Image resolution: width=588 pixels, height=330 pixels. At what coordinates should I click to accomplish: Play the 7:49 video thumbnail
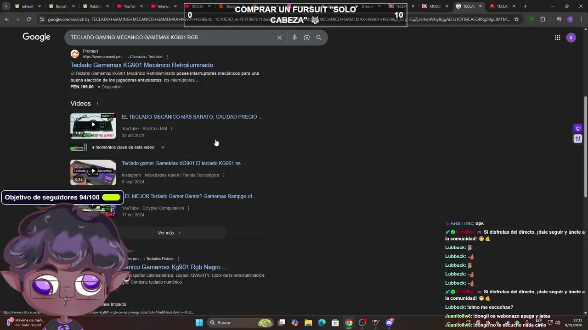point(93,125)
